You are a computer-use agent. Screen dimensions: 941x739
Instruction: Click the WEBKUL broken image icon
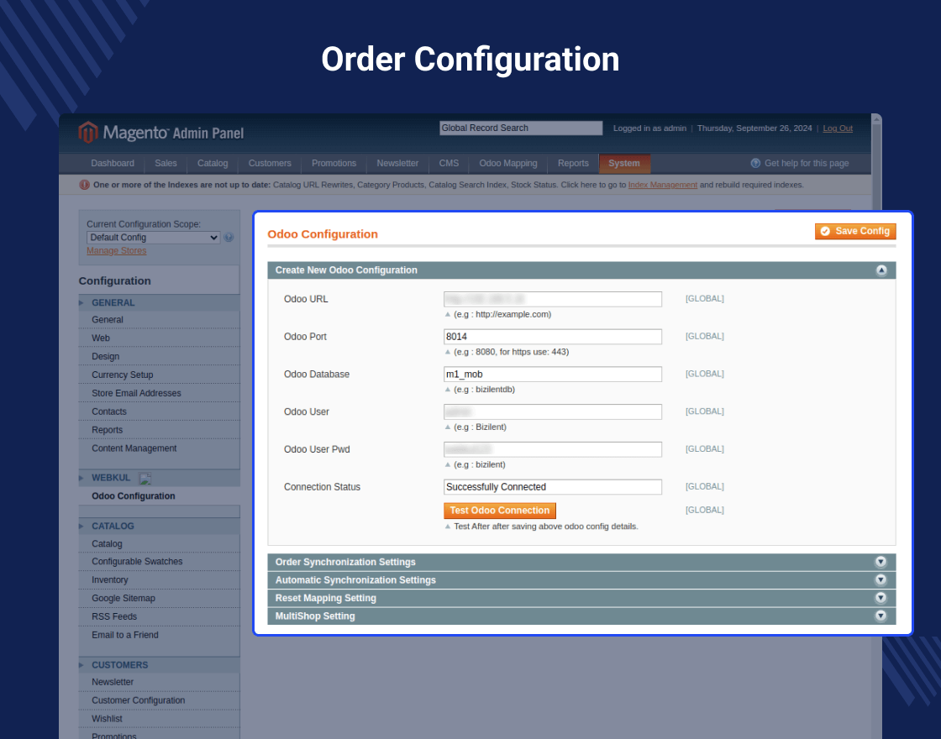click(x=145, y=478)
